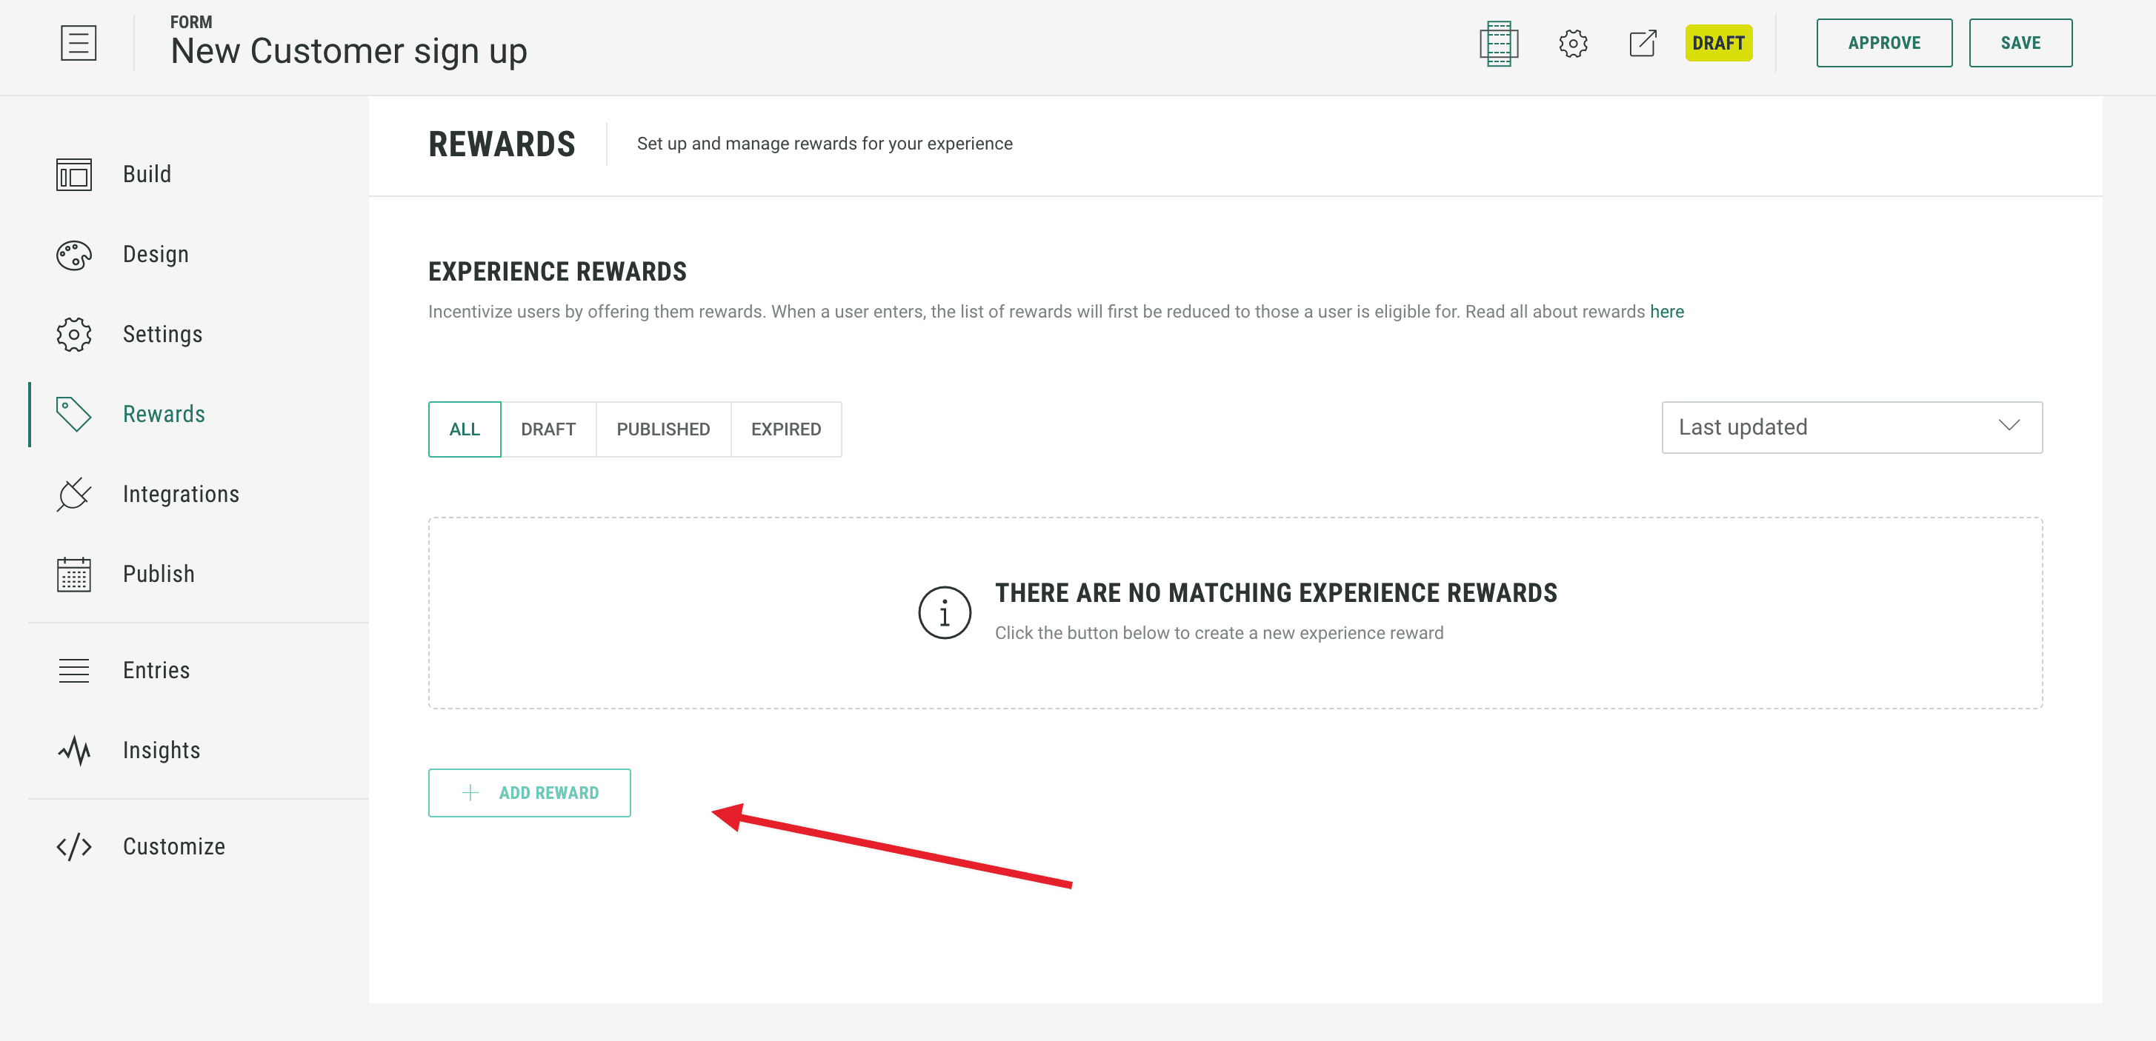Image resolution: width=2156 pixels, height=1041 pixels.
Task: Click the Design palette icon
Action: pyautogui.click(x=73, y=255)
